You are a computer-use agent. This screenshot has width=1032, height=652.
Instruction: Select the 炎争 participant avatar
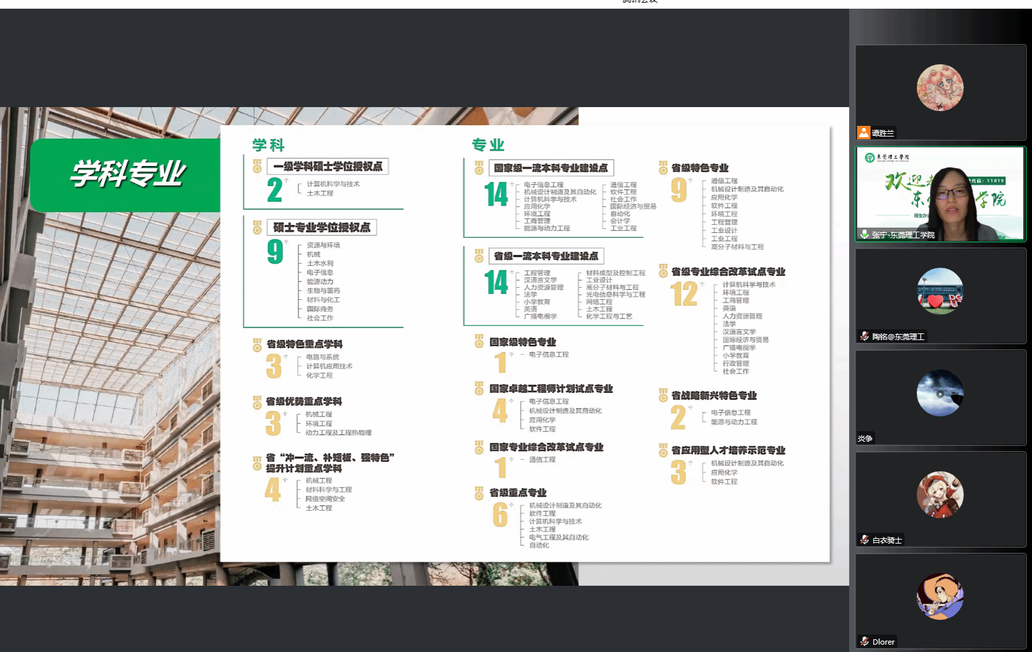[940, 393]
